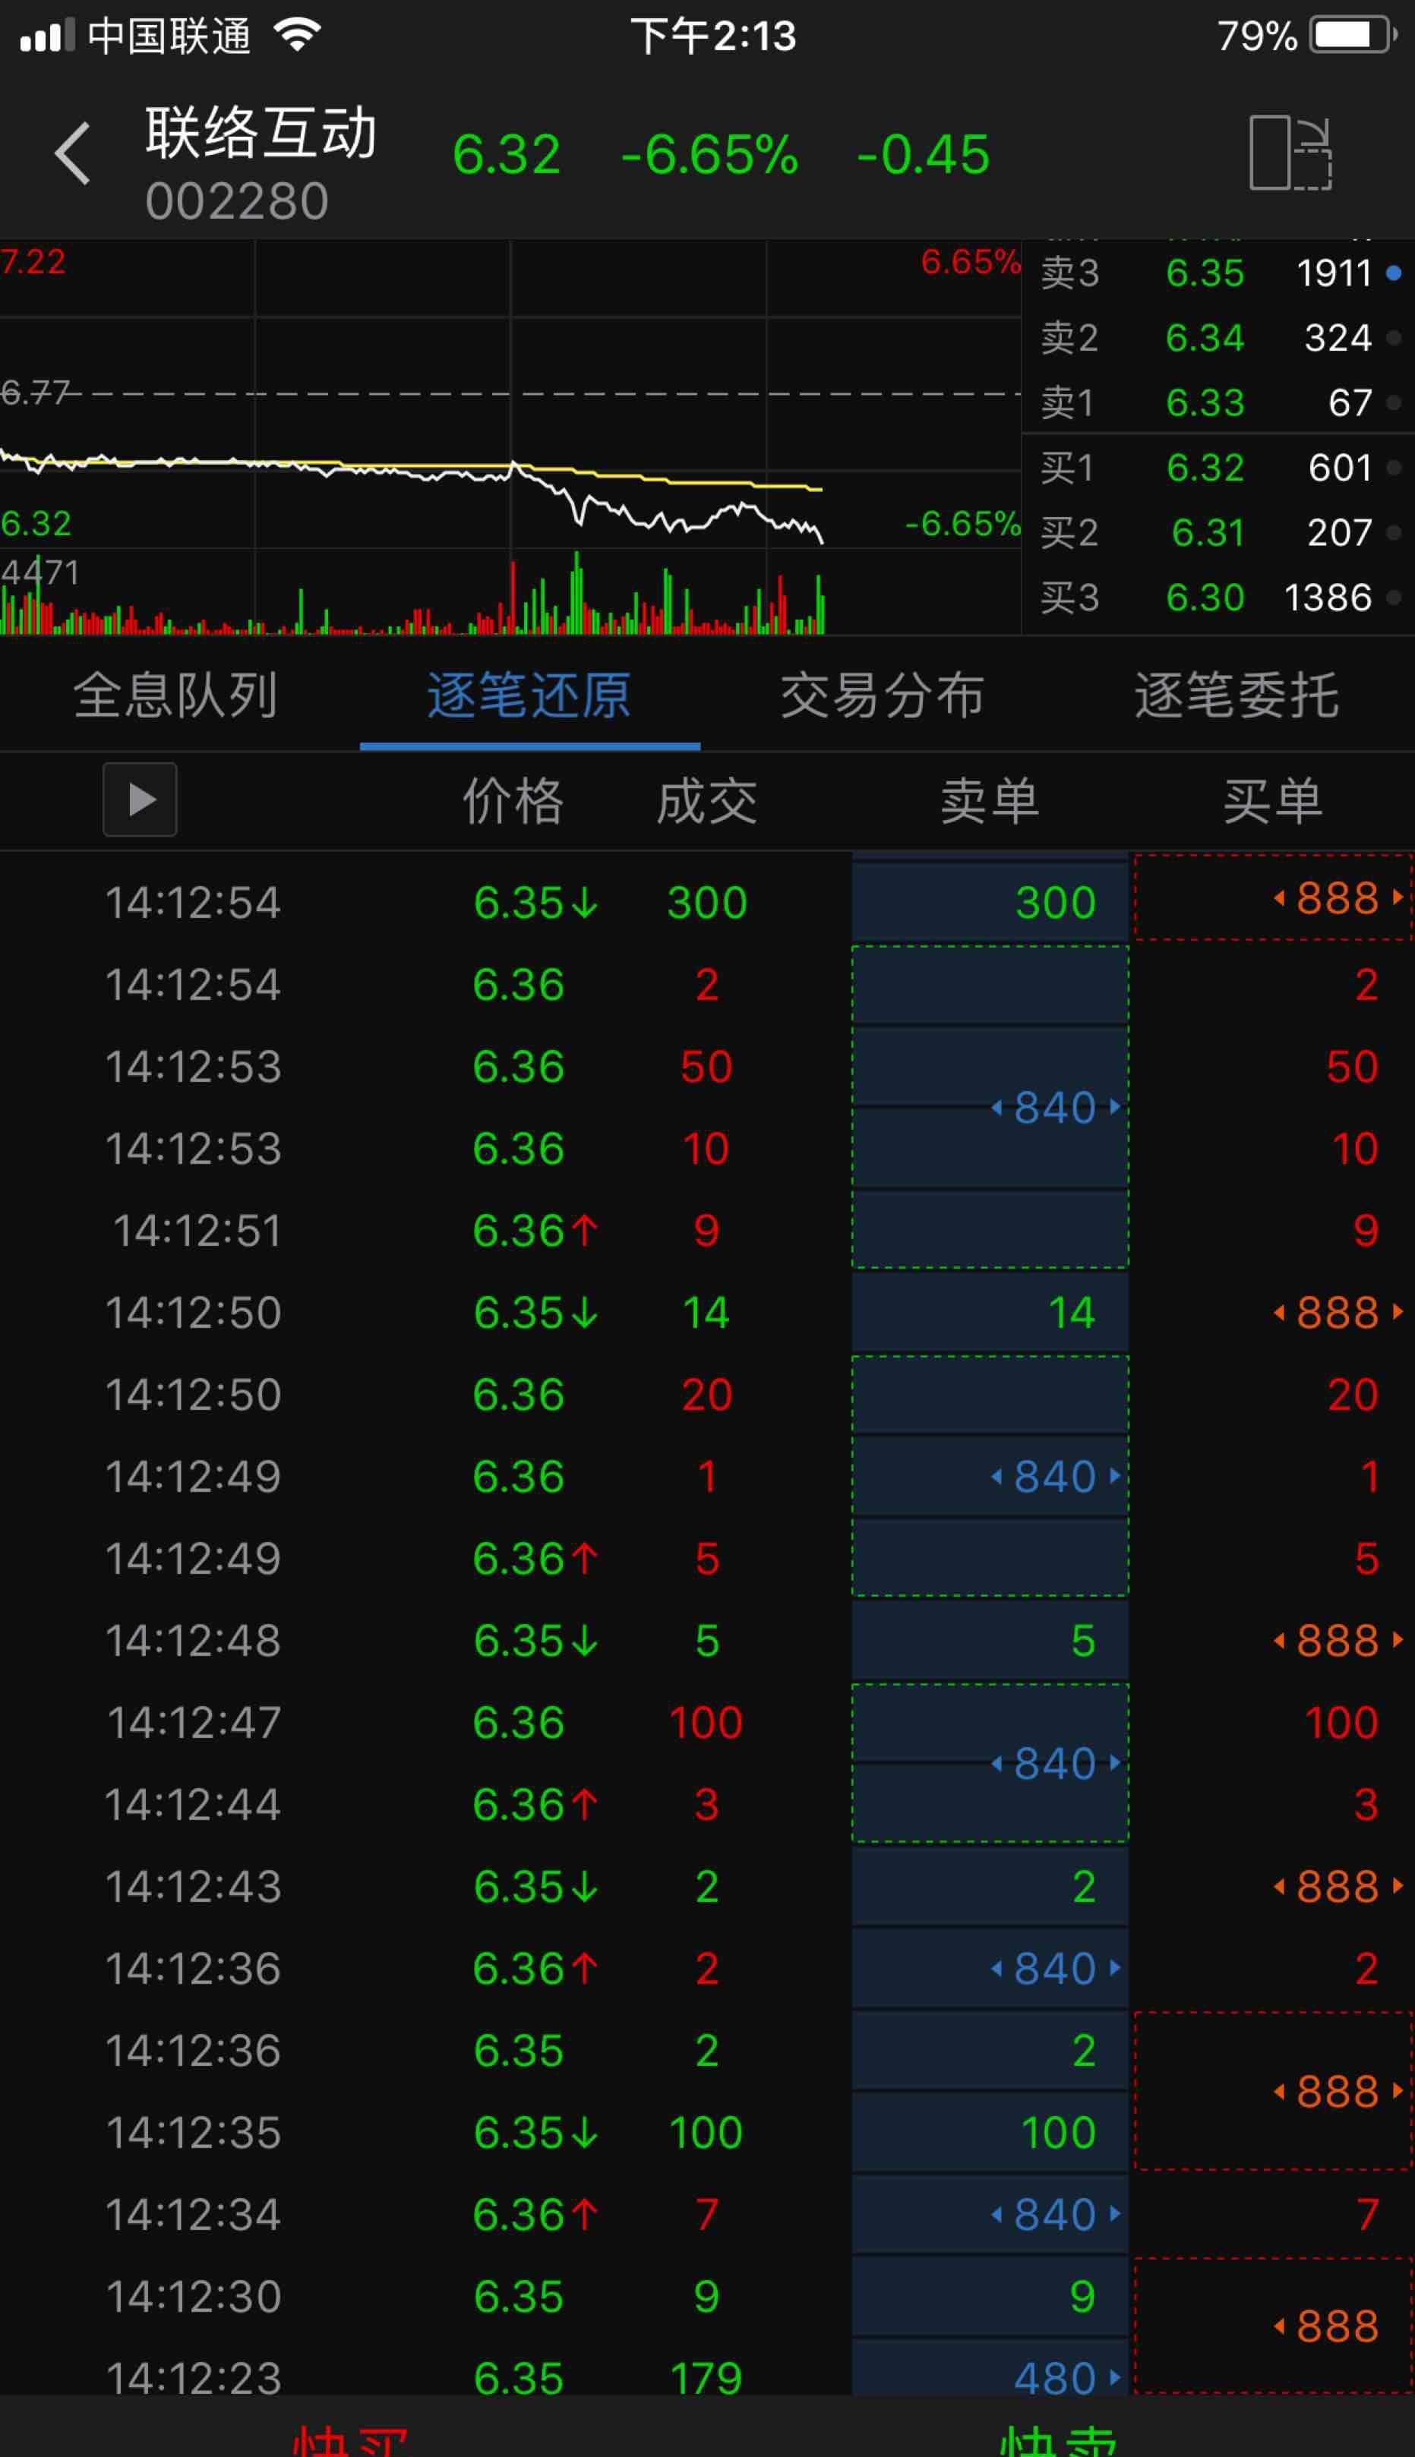Tap buy order 50 at 14:12:53
1415x2457 pixels.
[1352, 1067]
